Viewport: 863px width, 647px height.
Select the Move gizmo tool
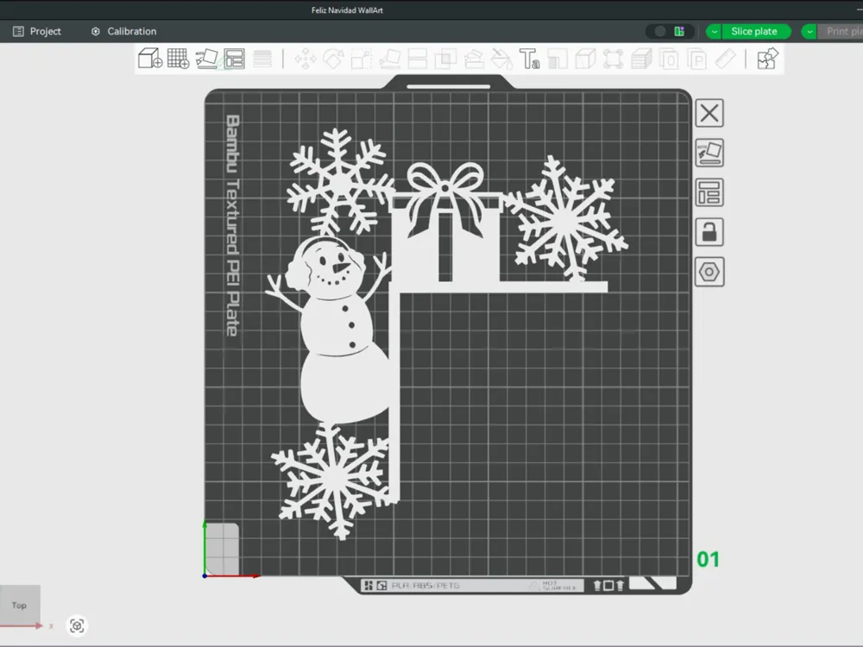[x=306, y=59]
